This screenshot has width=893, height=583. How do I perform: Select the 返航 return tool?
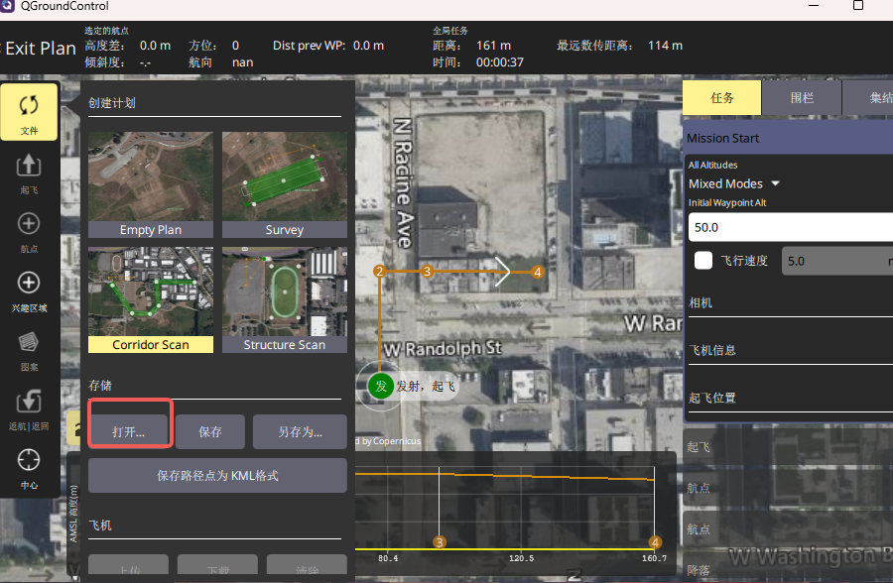point(29,409)
